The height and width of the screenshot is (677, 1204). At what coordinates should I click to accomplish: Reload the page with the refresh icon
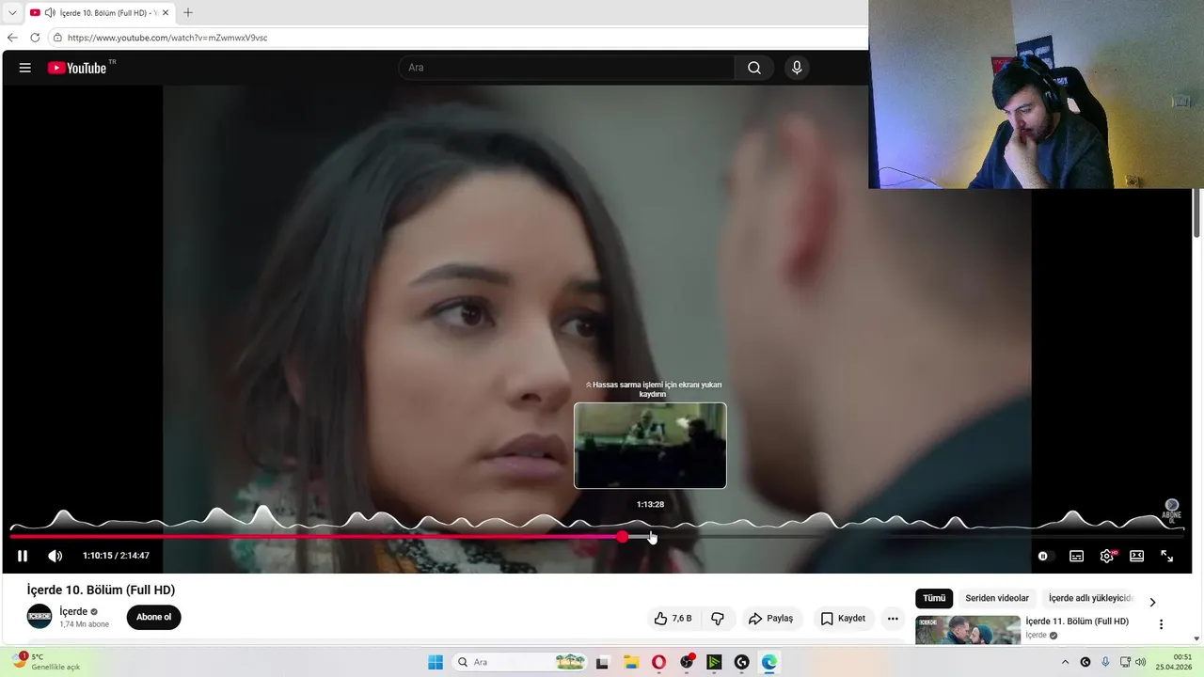[35, 38]
